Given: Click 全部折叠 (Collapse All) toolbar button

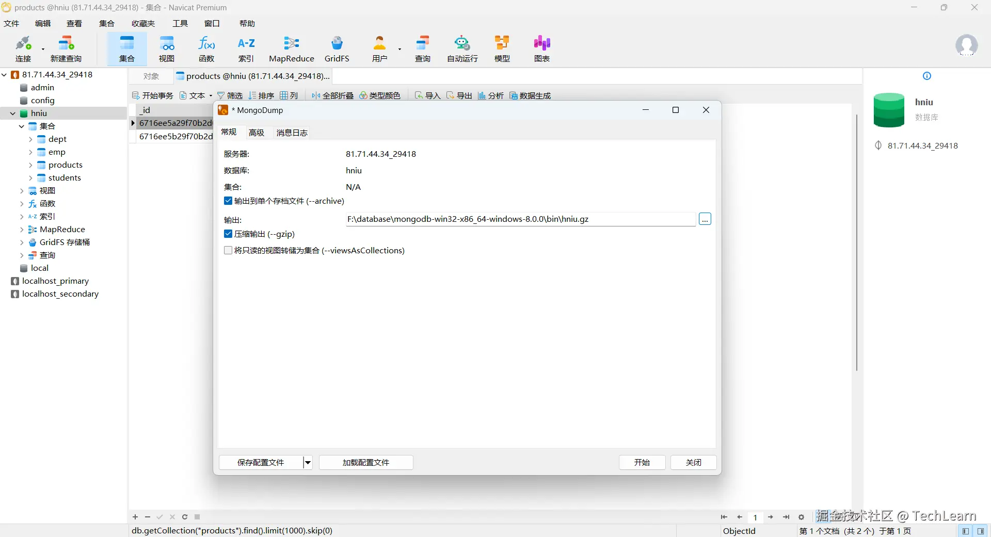Looking at the screenshot, I should click(333, 95).
